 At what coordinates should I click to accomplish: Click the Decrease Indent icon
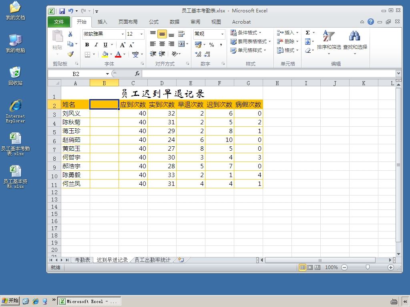pyautogui.click(x=153, y=54)
